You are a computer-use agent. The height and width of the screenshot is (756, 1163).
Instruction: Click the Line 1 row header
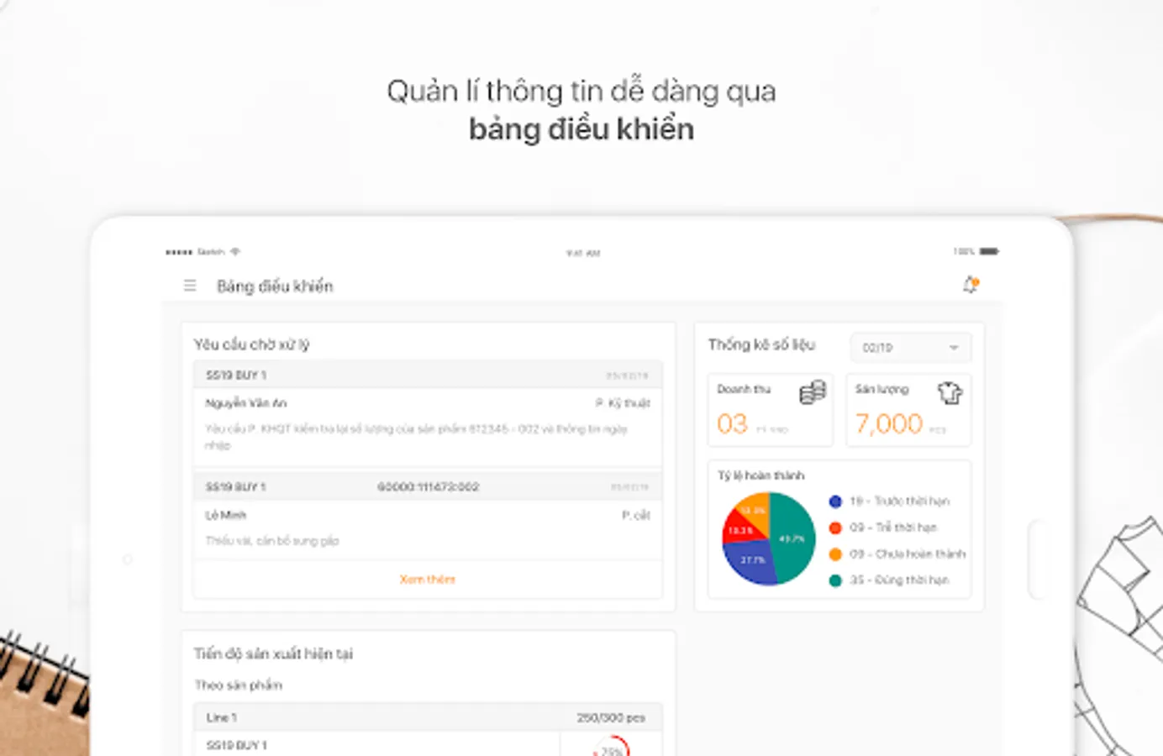click(428, 717)
